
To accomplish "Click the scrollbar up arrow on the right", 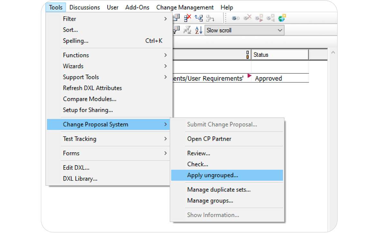I will pos(333,52).
